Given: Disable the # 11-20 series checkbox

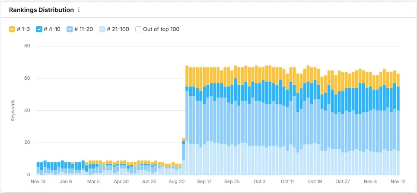Looking at the screenshot, I should [x=70, y=29].
